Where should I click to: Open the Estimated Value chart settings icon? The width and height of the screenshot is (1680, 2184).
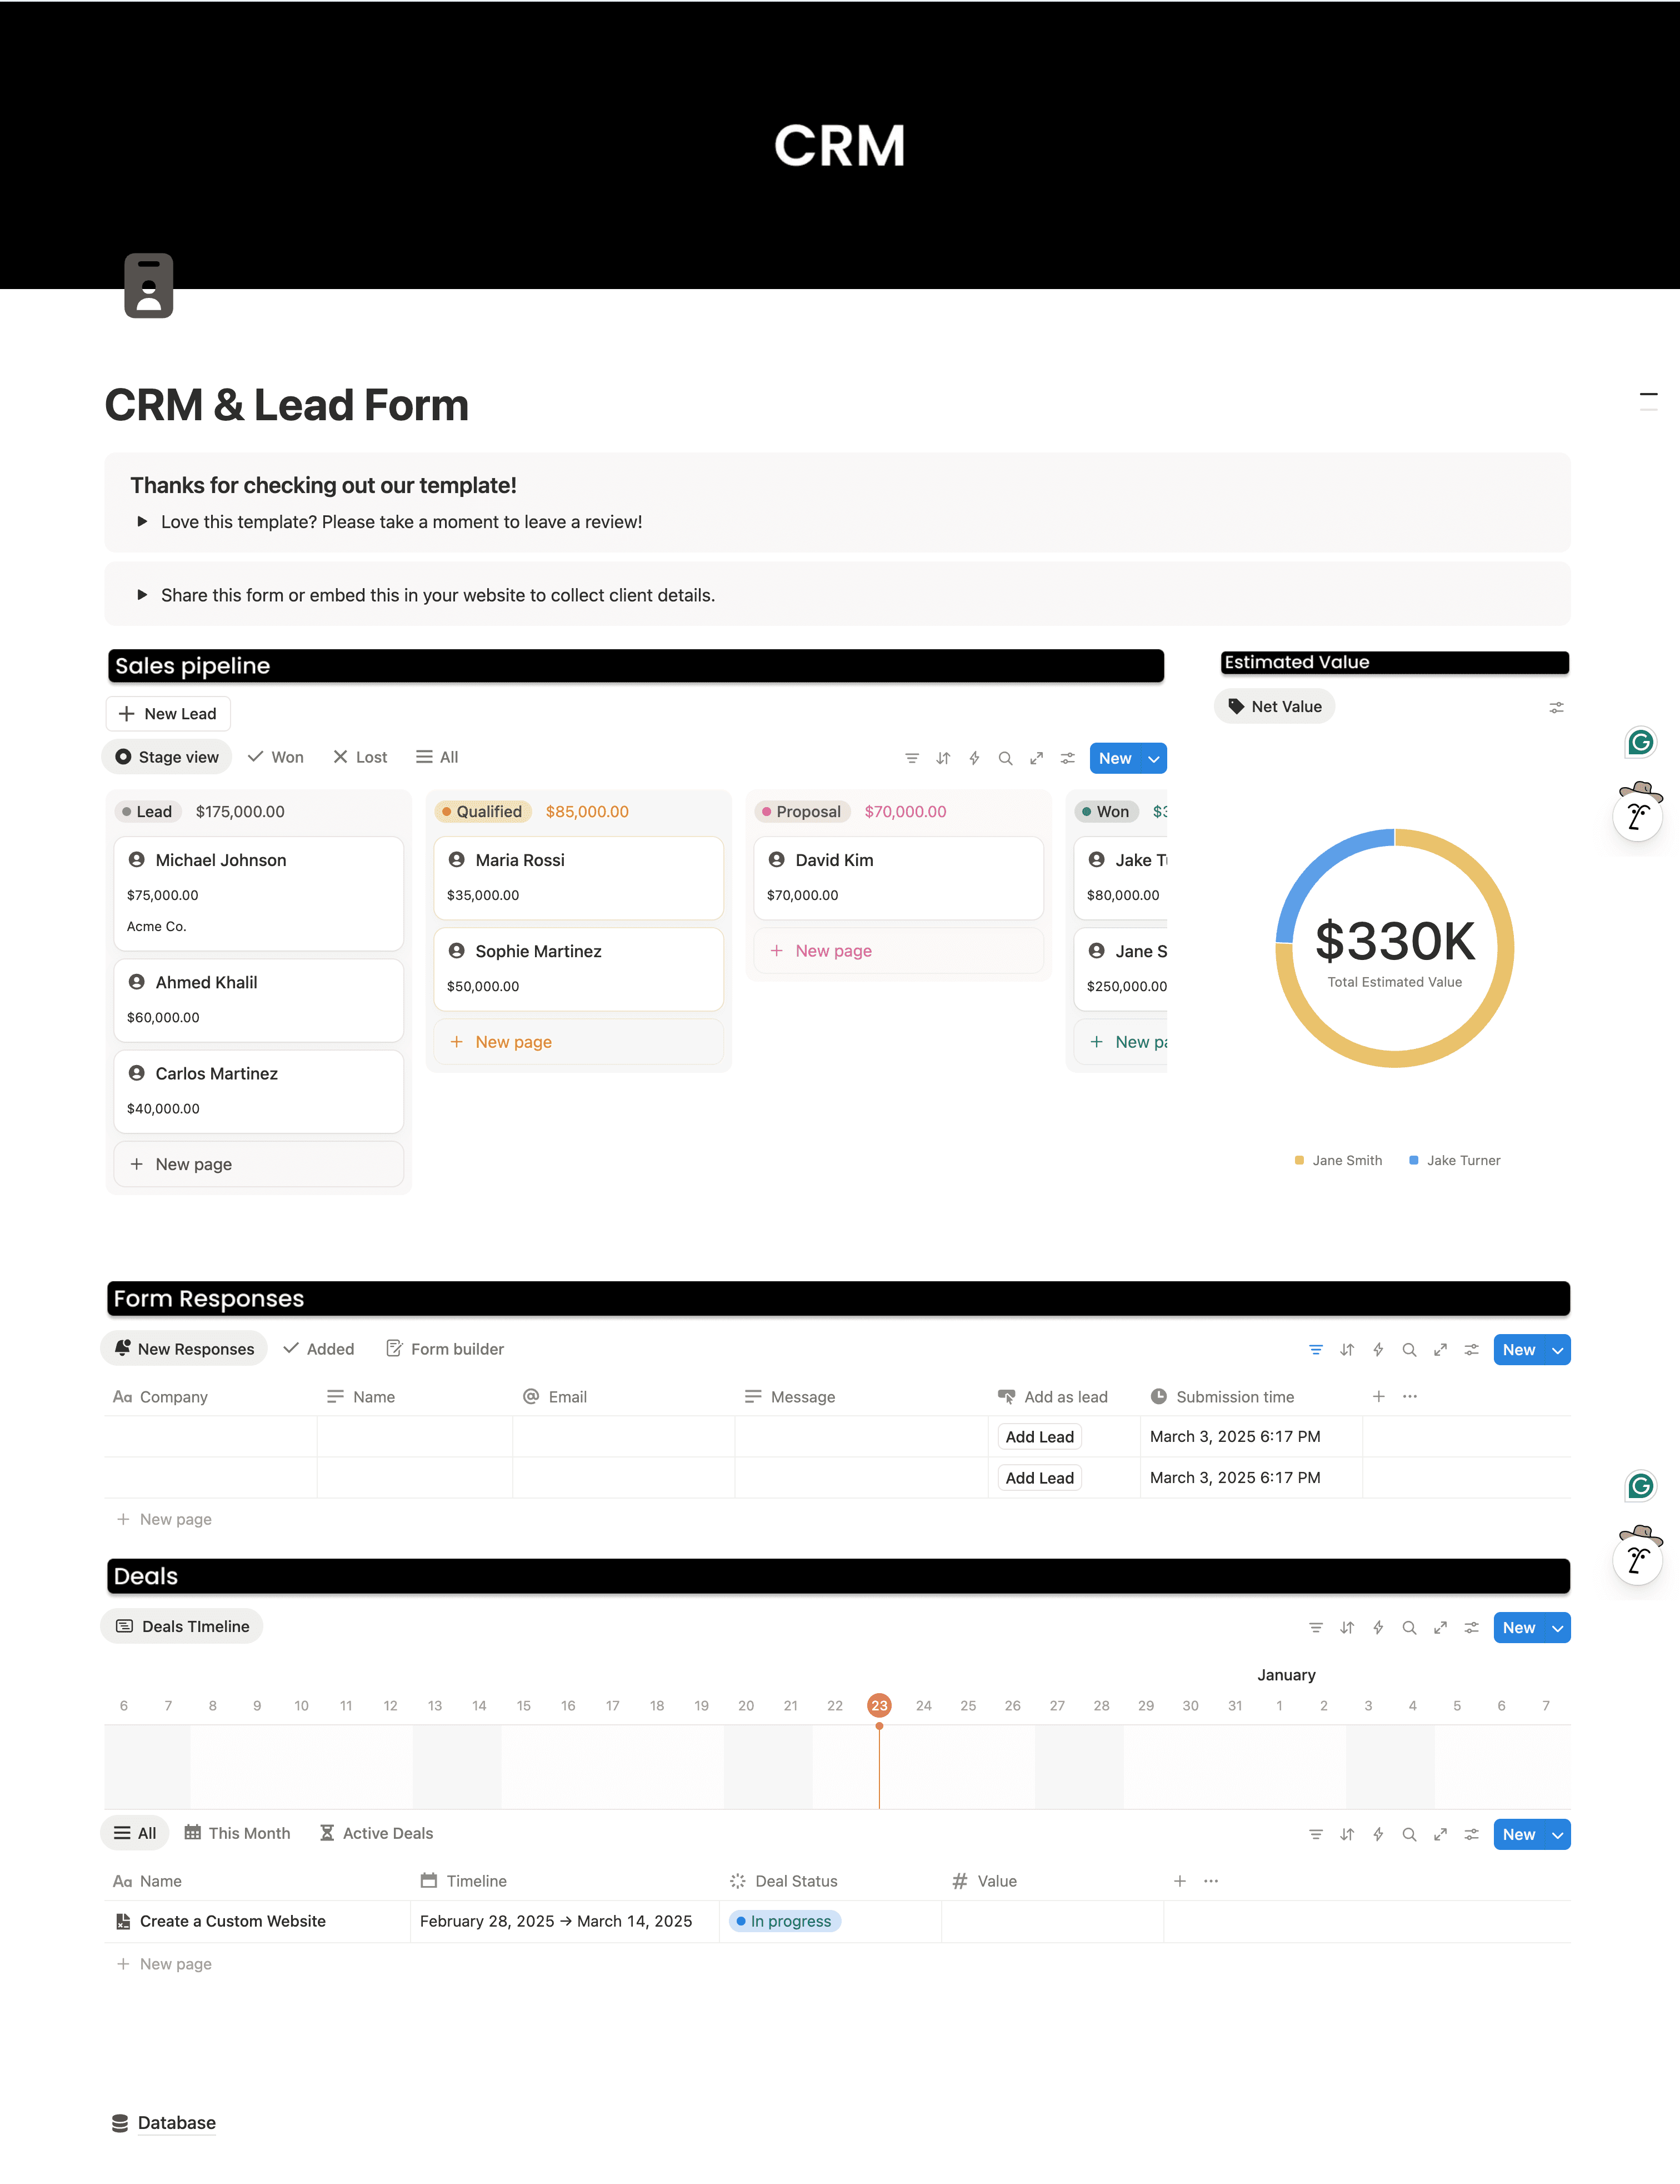tap(1556, 707)
